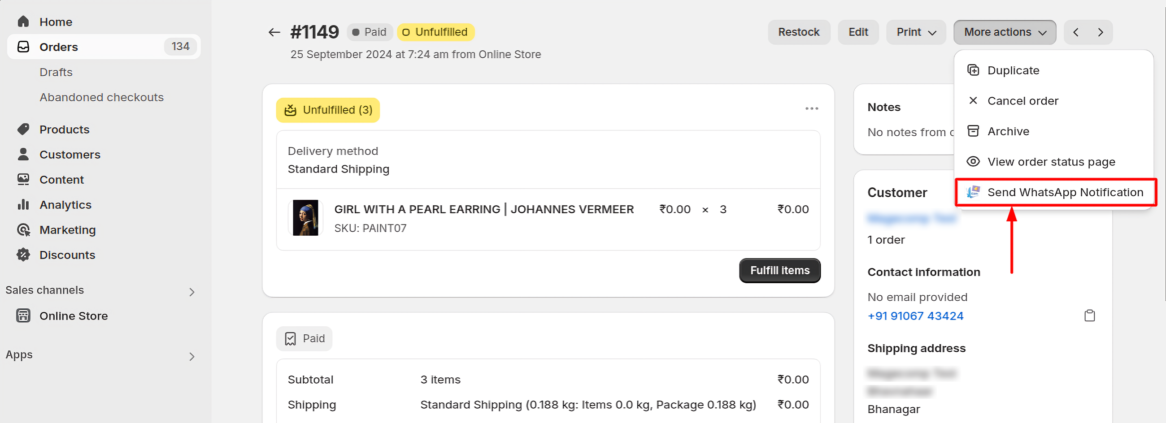Go back using the left arrow
This screenshot has width=1166, height=423.
[x=274, y=32]
